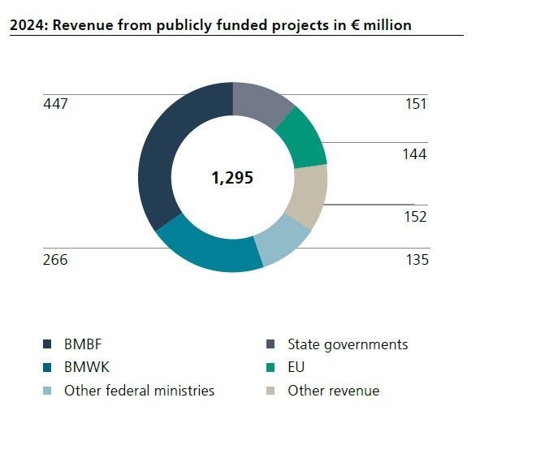Click the BMBF legend color square

46,344
